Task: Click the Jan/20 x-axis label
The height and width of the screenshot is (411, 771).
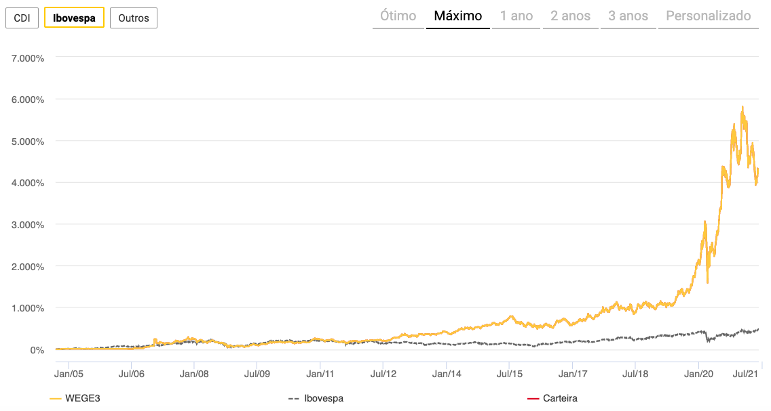Action: (699, 372)
